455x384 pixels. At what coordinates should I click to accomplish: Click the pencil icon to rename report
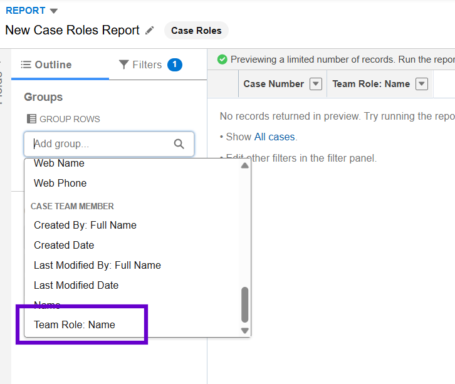coord(149,30)
